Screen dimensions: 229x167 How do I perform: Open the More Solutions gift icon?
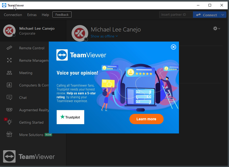pyautogui.click(x=9, y=134)
